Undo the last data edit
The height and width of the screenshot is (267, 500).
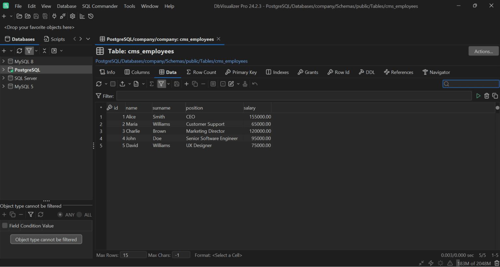pos(255,84)
